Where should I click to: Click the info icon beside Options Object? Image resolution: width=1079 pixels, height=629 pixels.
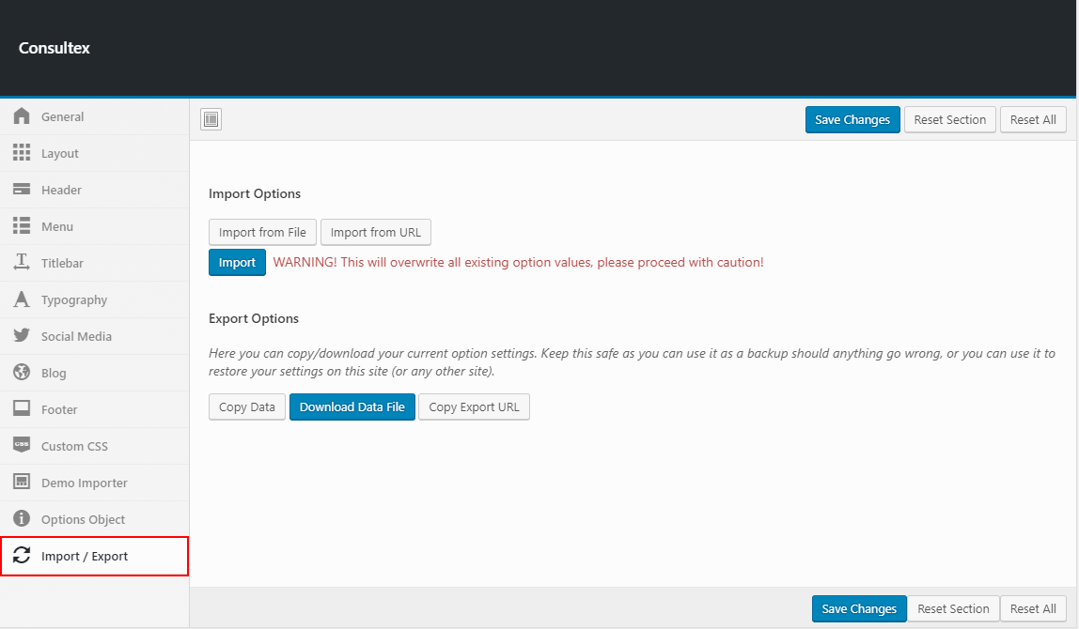22,519
